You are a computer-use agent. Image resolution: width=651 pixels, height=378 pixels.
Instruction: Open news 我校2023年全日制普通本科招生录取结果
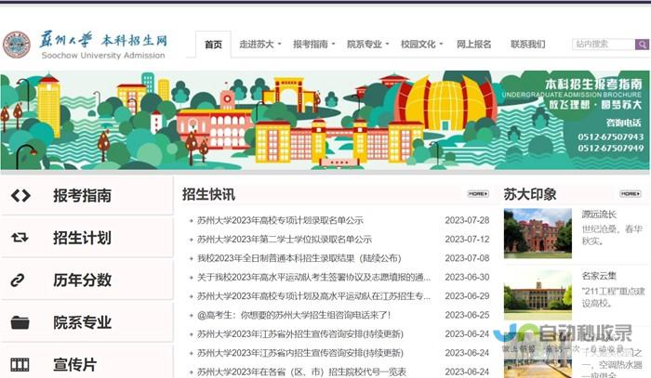point(299,258)
